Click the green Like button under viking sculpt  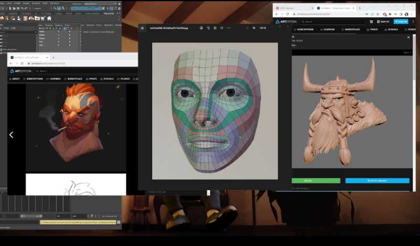[x=315, y=180]
